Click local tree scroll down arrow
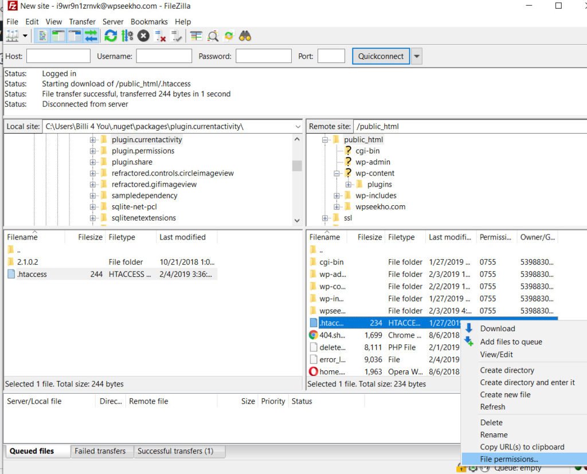 click(297, 221)
